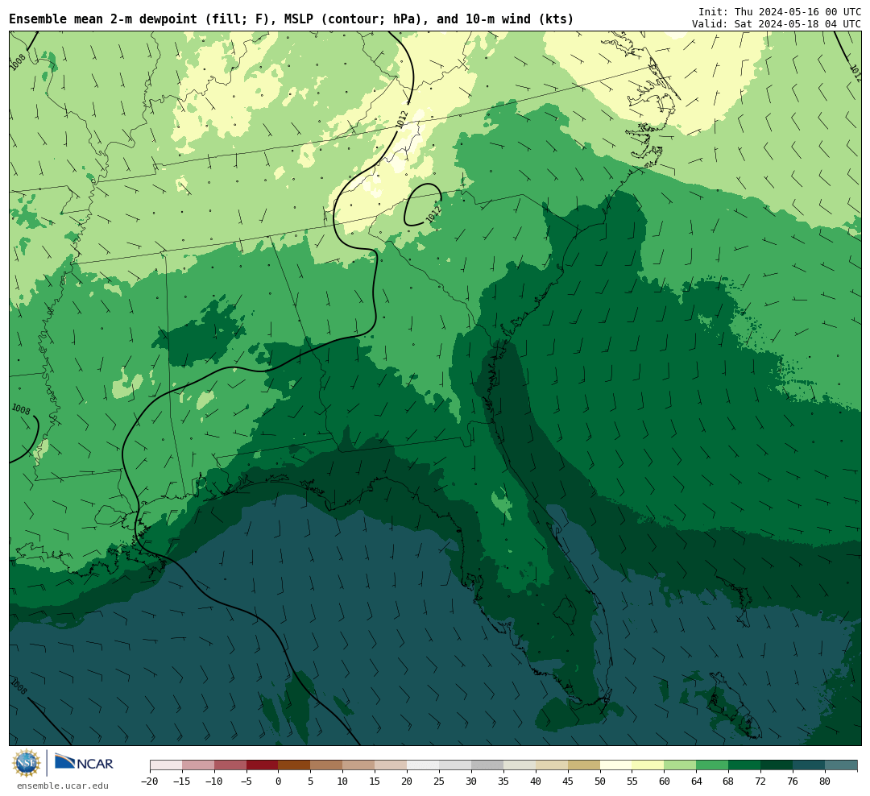Screen dimensions: 870x796
Task: Click the '-15' colorbar tick label
Action: click(182, 781)
